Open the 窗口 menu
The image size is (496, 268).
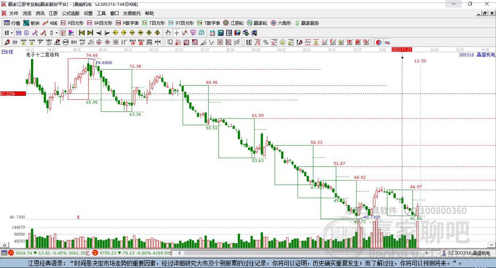(114, 13)
